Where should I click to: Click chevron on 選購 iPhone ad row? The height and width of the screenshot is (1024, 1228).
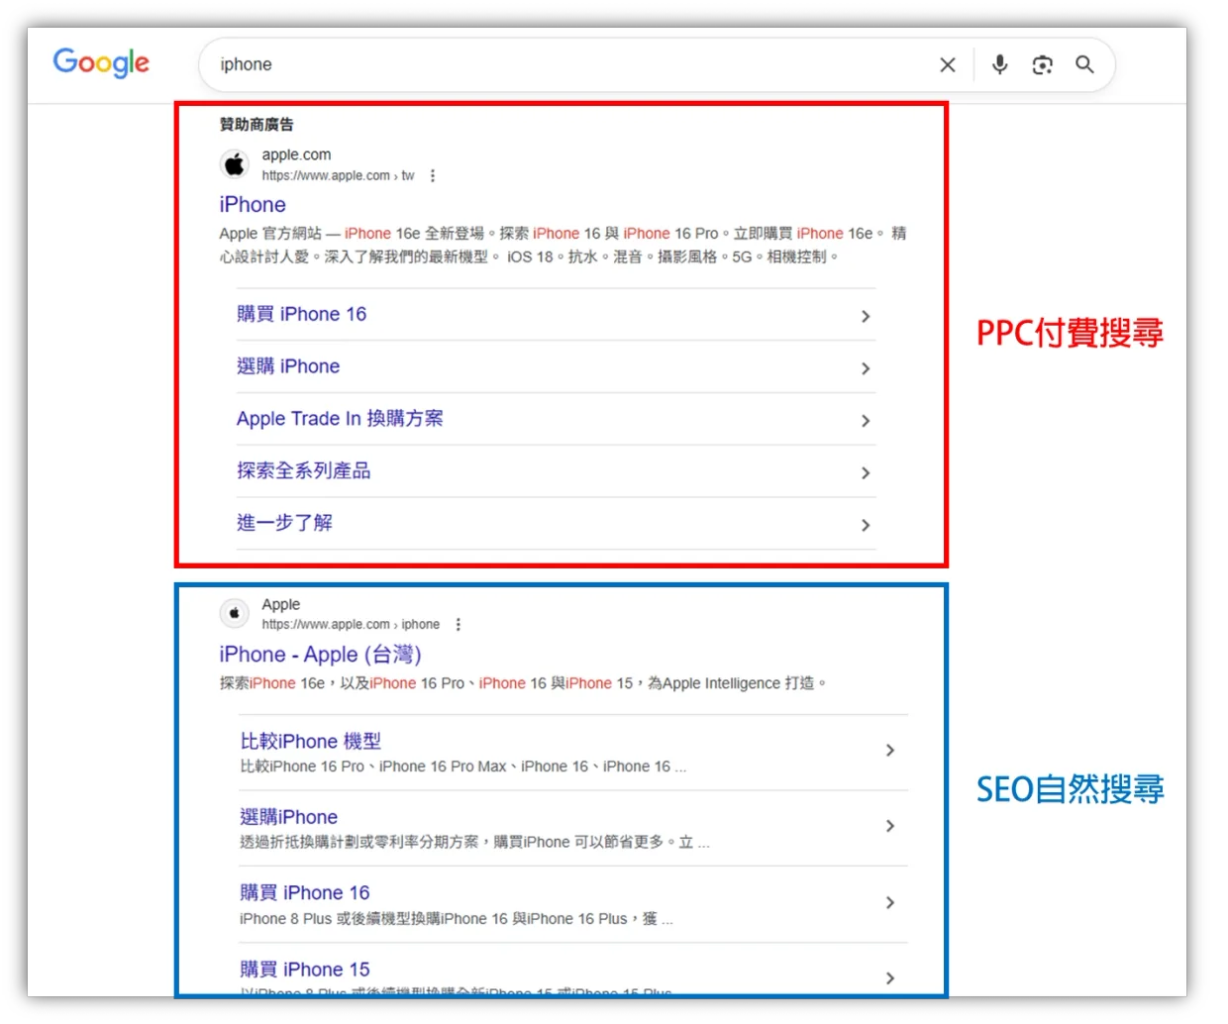(x=866, y=368)
